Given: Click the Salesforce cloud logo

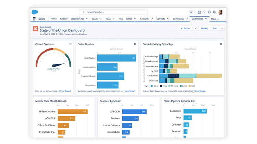Looking at the screenshot, I should point(35,12).
